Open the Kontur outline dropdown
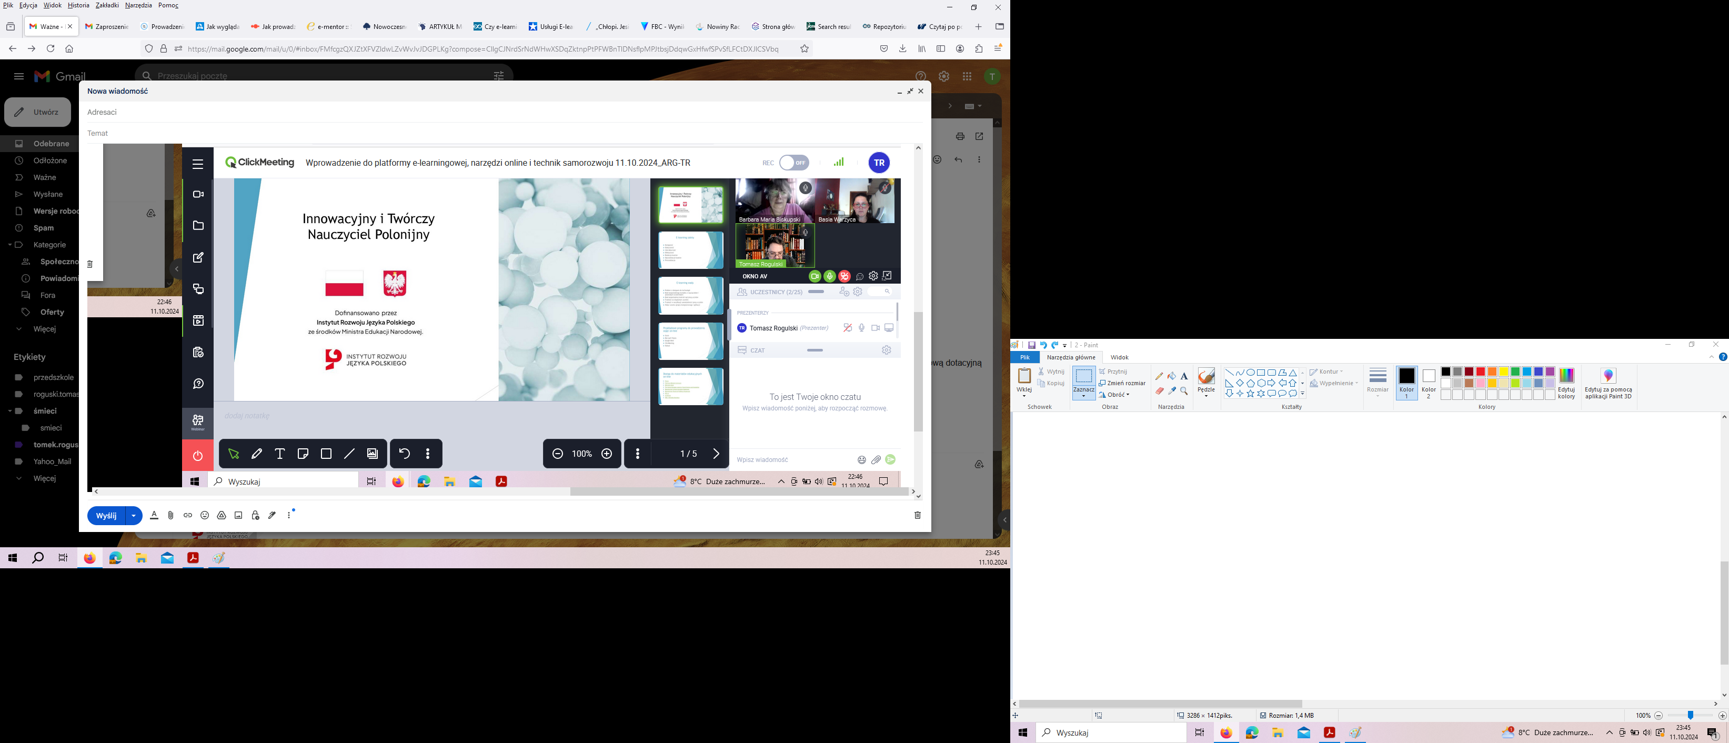The width and height of the screenshot is (1729, 743). (1326, 371)
